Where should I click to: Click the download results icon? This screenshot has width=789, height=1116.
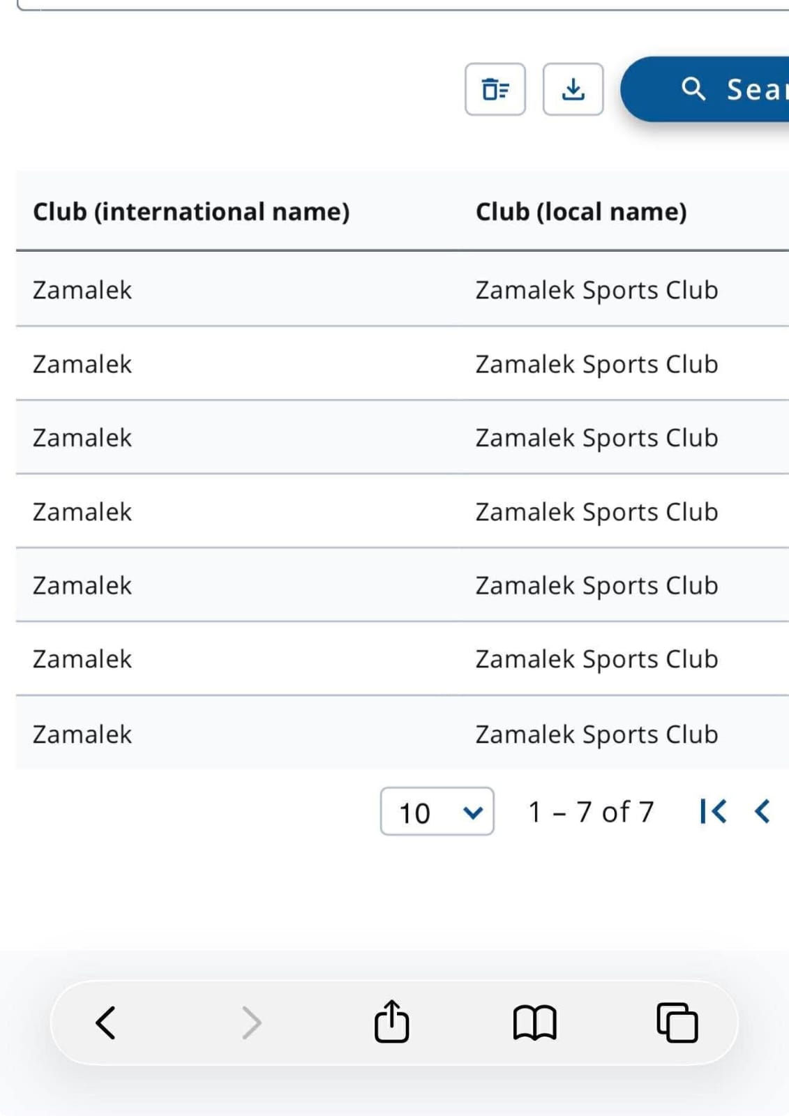click(x=573, y=89)
